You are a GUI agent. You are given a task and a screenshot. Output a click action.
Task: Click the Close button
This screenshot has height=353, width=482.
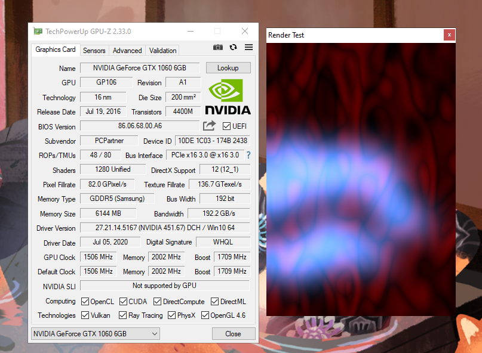pos(233,333)
